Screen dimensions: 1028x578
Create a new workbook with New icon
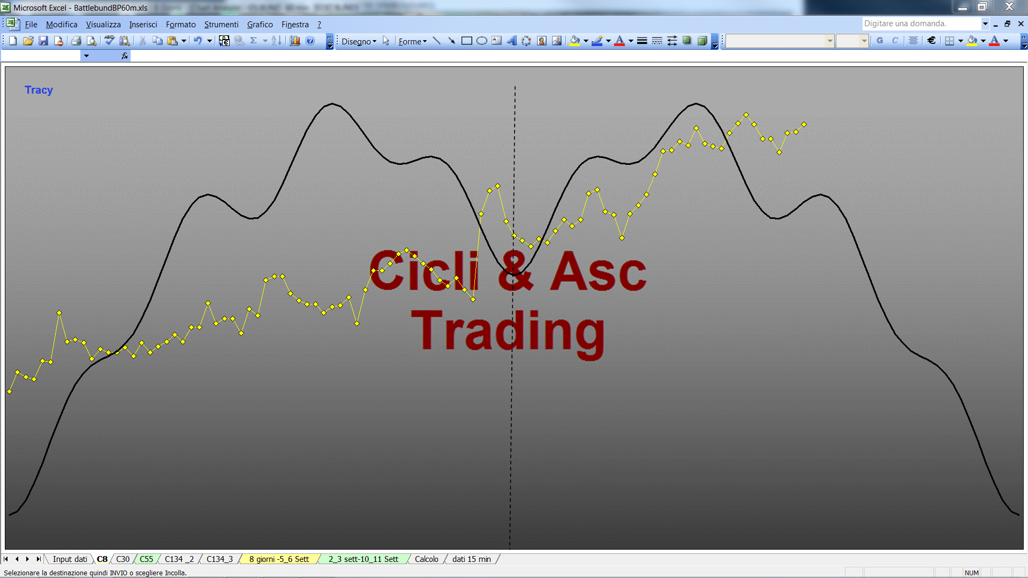(13, 41)
